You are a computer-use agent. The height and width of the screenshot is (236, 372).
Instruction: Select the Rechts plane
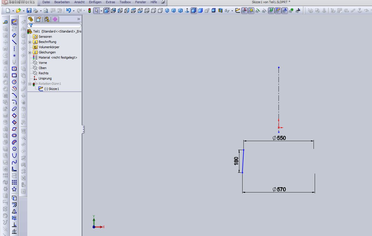click(43, 73)
